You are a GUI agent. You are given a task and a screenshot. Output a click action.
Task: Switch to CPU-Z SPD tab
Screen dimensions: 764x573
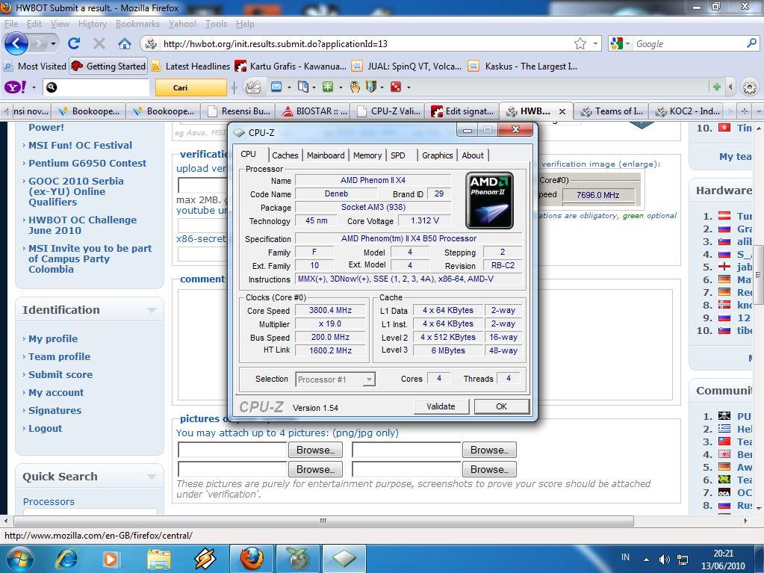click(x=398, y=155)
